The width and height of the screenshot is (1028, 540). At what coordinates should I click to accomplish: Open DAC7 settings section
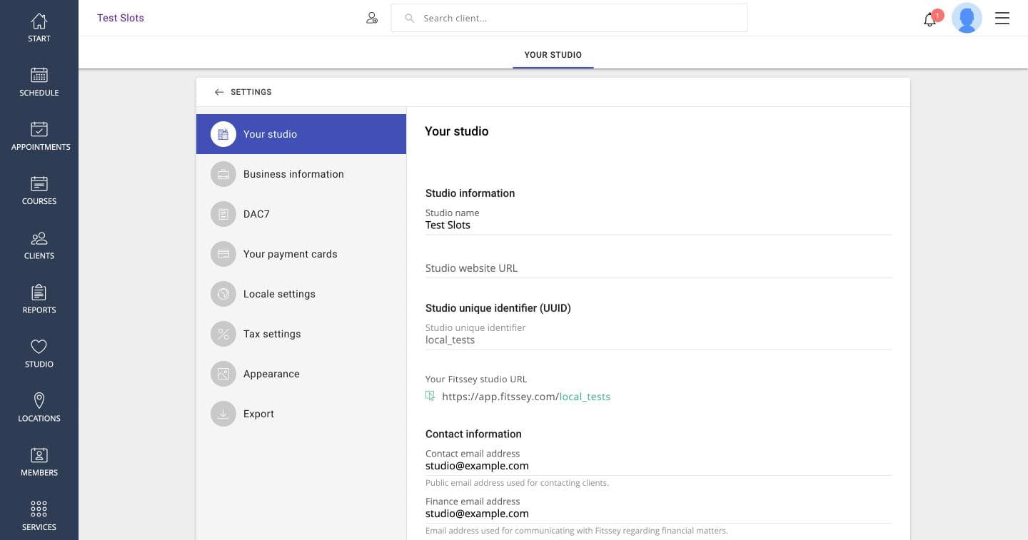(x=301, y=214)
